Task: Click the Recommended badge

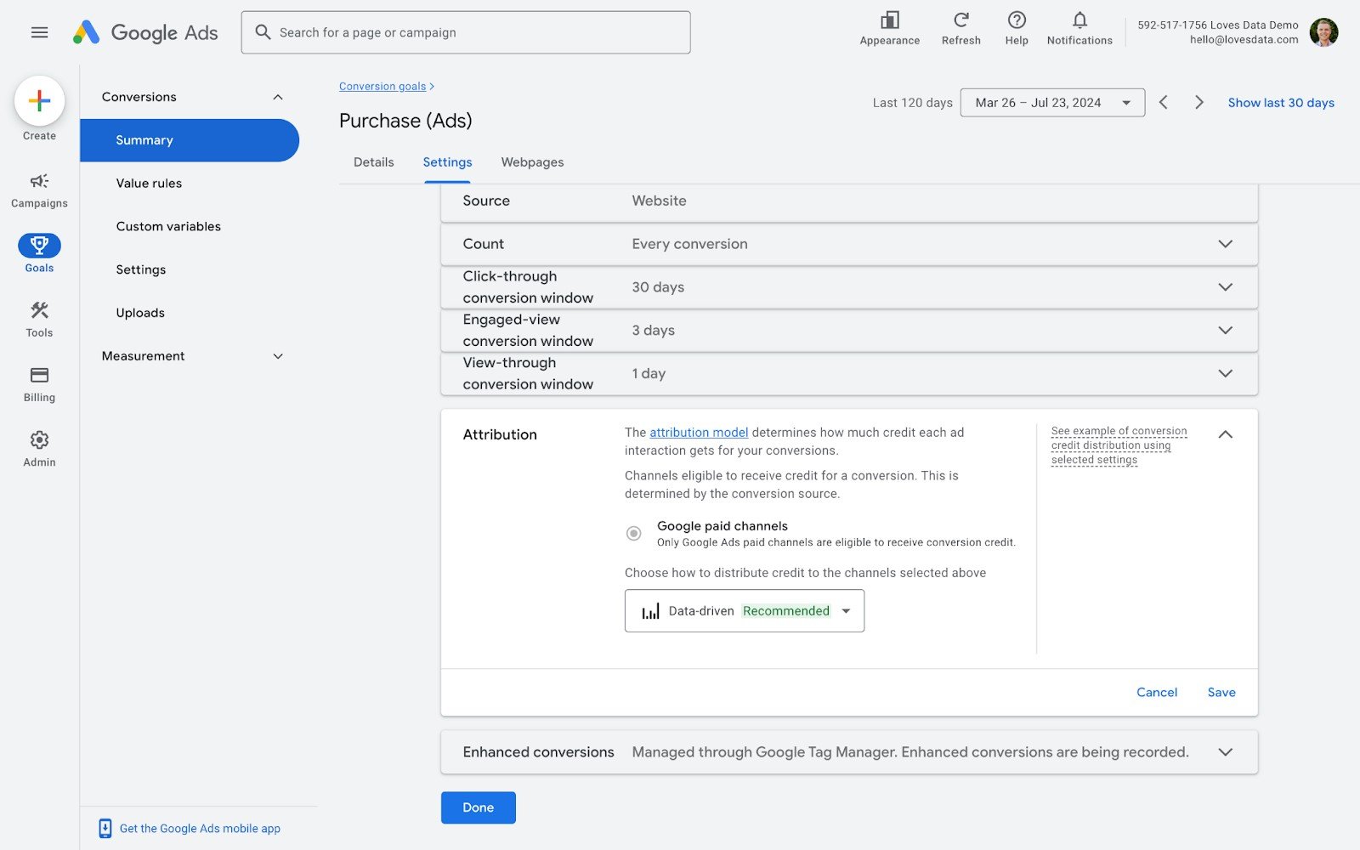Action: pos(786,611)
